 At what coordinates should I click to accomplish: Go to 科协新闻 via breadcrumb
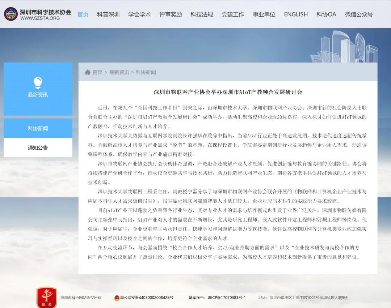[x=146, y=72]
